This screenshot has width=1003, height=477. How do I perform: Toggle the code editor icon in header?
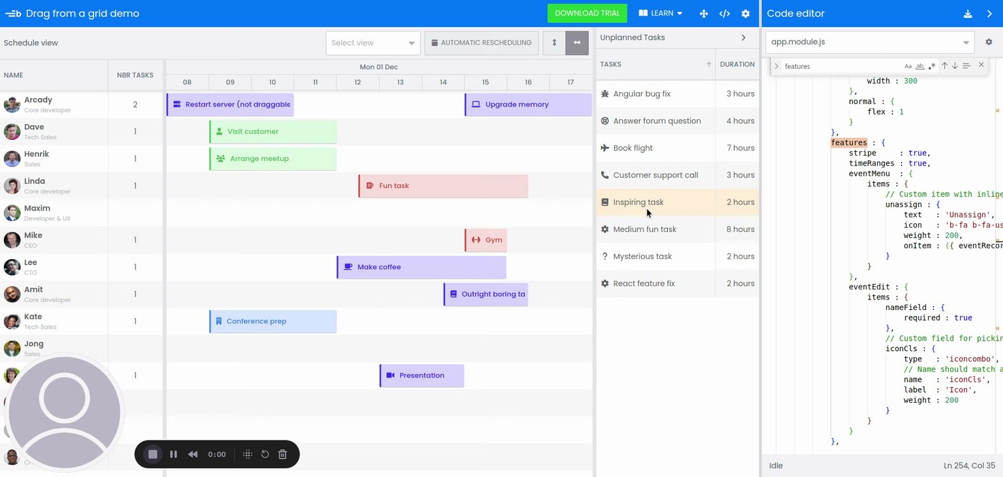click(x=724, y=13)
